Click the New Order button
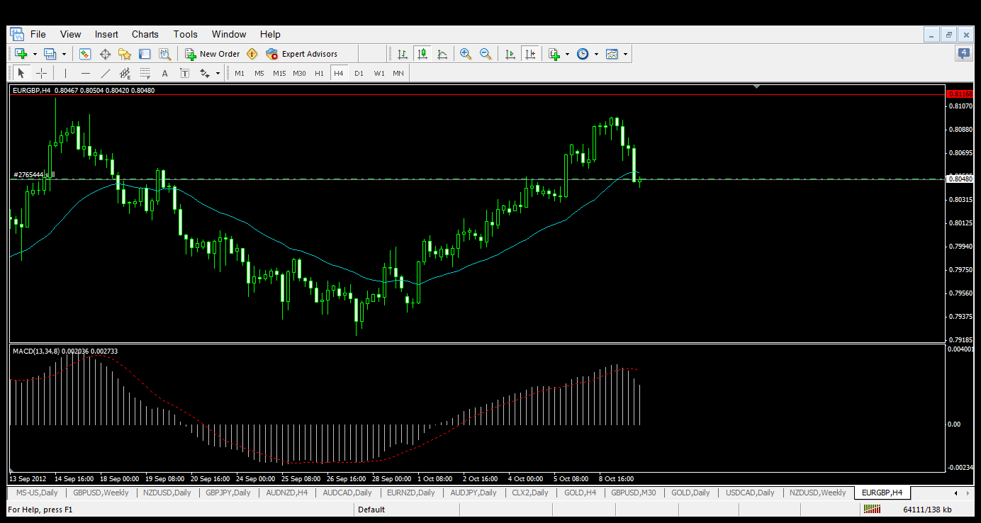 coord(213,54)
